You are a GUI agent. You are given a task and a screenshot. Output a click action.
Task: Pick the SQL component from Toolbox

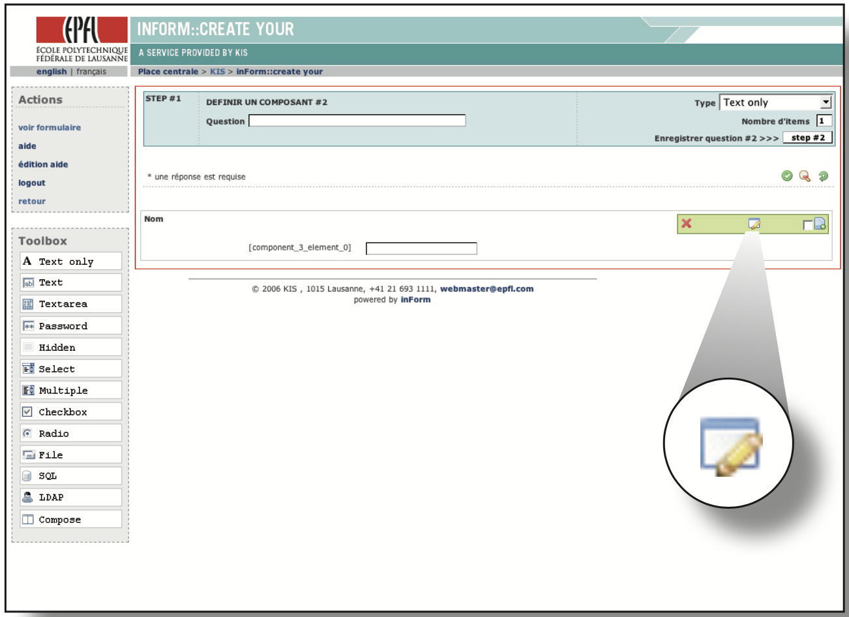pos(70,475)
